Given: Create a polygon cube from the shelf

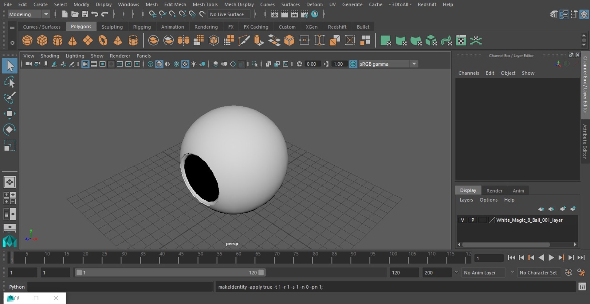Looking at the screenshot, I should pyautogui.click(x=42, y=40).
